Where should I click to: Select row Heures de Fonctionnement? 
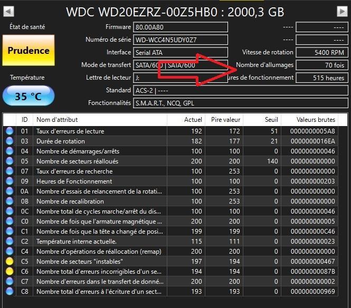[170, 181]
